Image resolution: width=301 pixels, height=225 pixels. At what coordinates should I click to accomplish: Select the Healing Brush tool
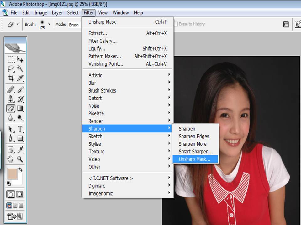(11, 90)
